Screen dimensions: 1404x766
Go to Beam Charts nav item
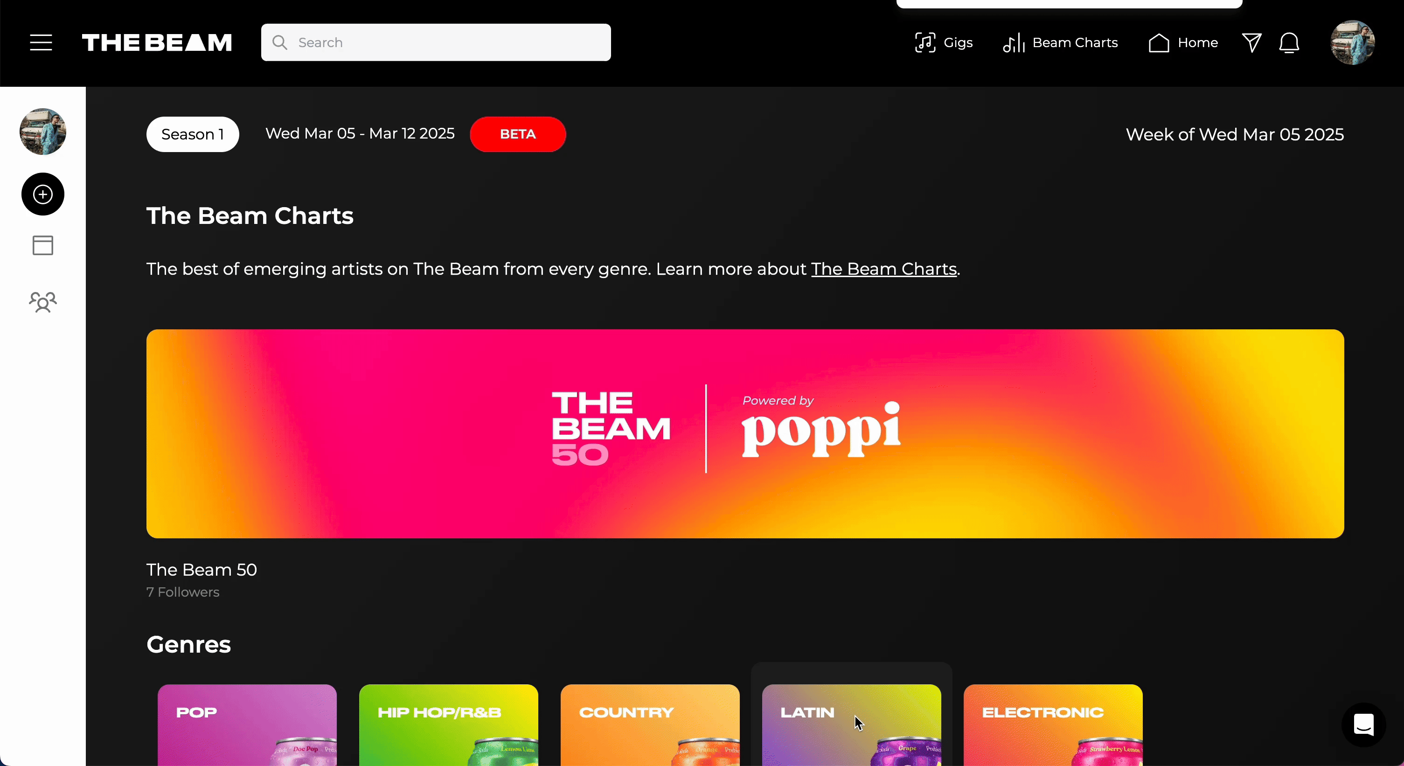click(x=1060, y=42)
